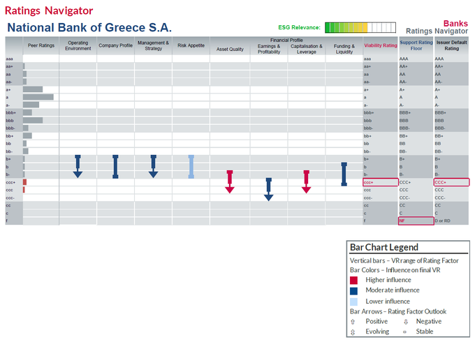Image resolution: width=475 pixels, height=342 pixels.
Task: Select the light blue Risk Appetite bar
Action: click(x=191, y=166)
